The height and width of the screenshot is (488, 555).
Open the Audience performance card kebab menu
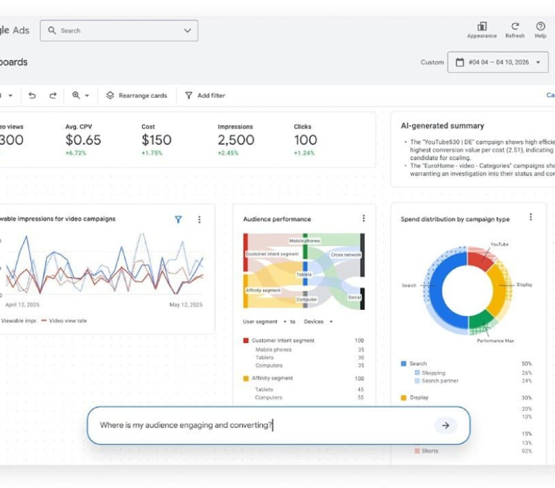pos(363,218)
